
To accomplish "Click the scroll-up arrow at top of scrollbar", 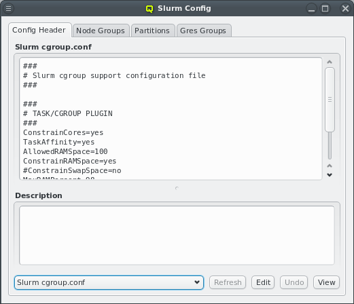I will click(x=330, y=62).
